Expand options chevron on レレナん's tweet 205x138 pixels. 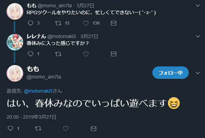pyautogui.click(x=198, y=36)
